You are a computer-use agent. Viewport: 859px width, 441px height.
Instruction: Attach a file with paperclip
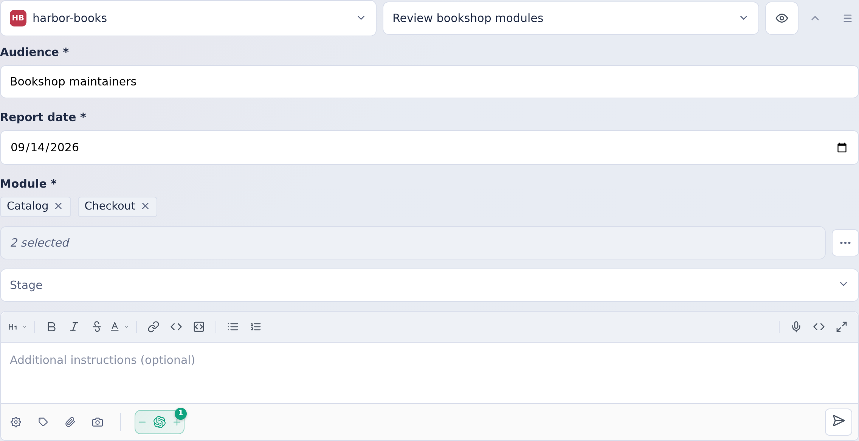coord(70,422)
